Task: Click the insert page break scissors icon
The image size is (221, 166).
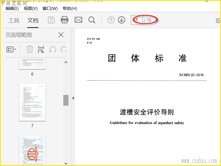Action: tap(41, 50)
